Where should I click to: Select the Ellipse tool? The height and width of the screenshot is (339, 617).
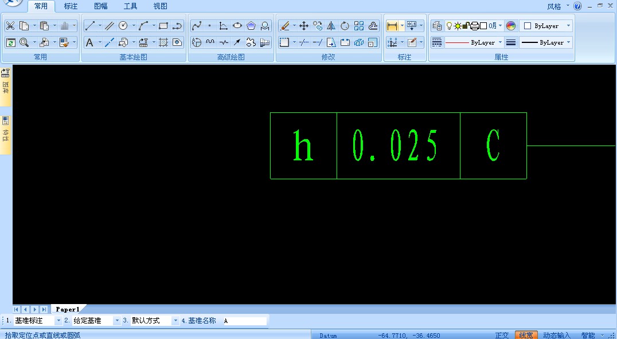point(237,26)
